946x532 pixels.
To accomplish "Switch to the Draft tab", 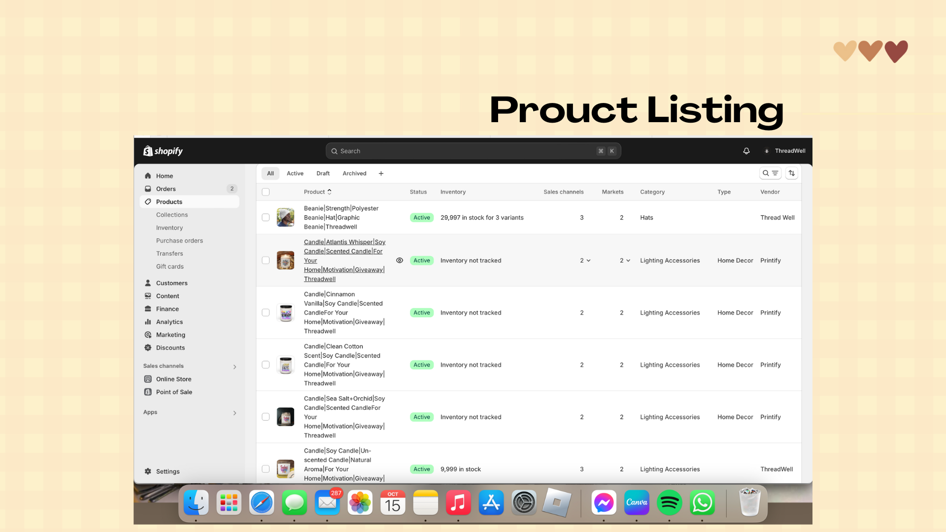I will coord(323,173).
